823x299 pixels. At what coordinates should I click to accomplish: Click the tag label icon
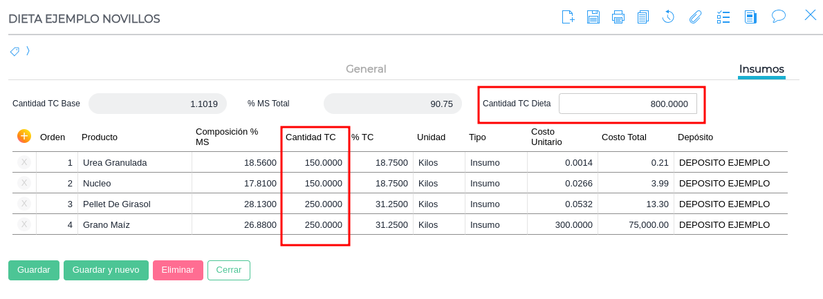tap(15, 51)
